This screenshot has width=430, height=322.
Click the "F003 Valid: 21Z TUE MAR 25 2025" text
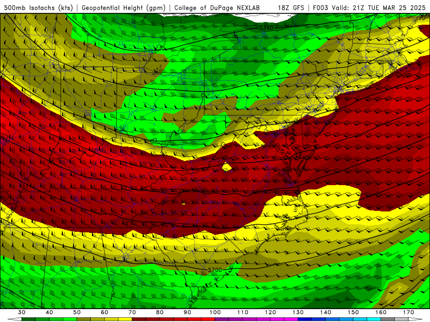[369, 8]
